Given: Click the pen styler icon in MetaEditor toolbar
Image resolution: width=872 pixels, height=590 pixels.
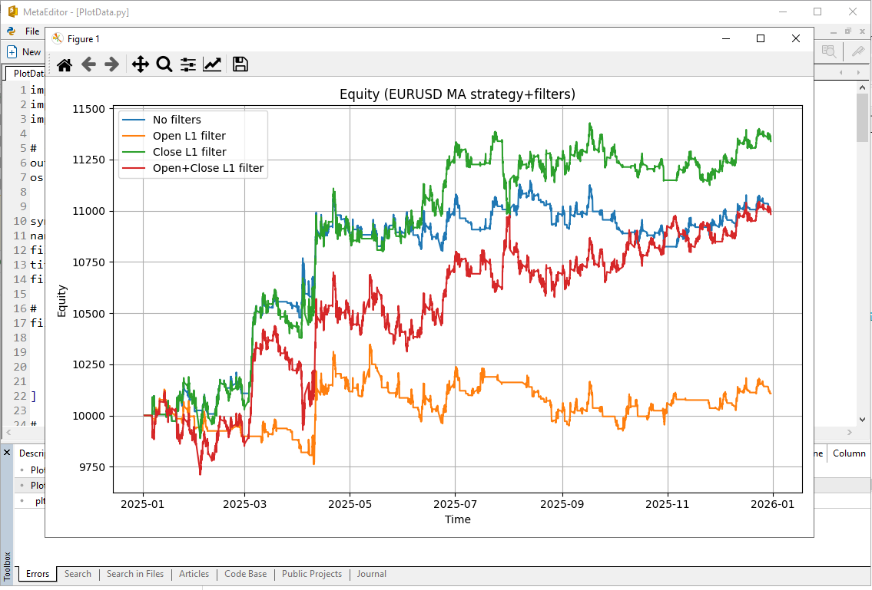Looking at the screenshot, I should pyautogui.click(x=858, y=51).
